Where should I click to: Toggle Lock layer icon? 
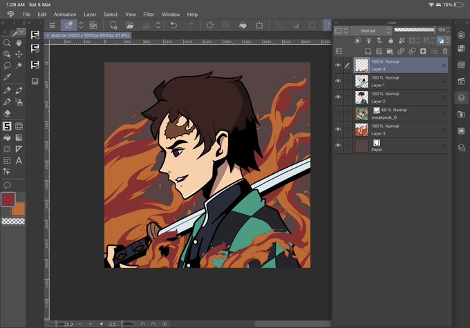pos(391,41)
